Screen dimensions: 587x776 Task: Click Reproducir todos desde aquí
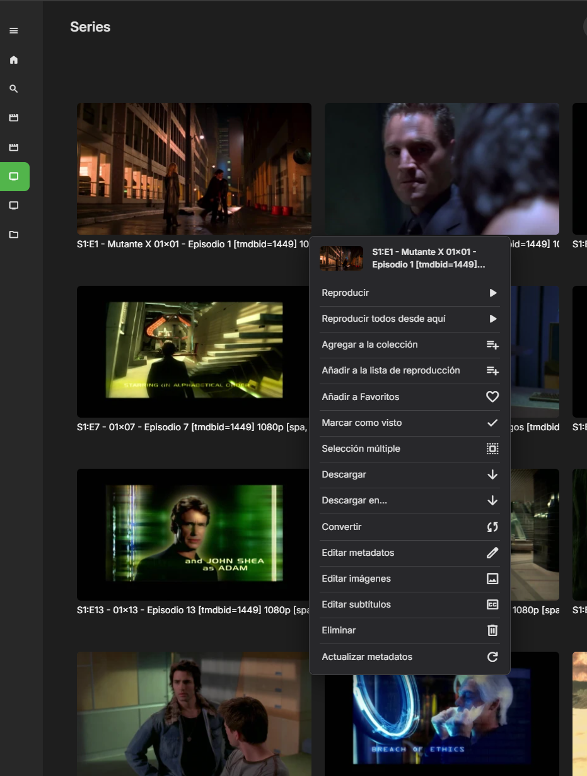pyautogui.click(x=383, y=319)
